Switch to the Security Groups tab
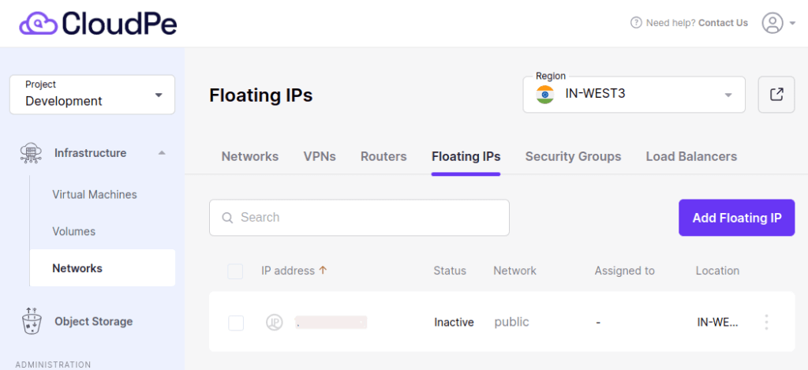 pyautogui.click(x=573, y=156)
